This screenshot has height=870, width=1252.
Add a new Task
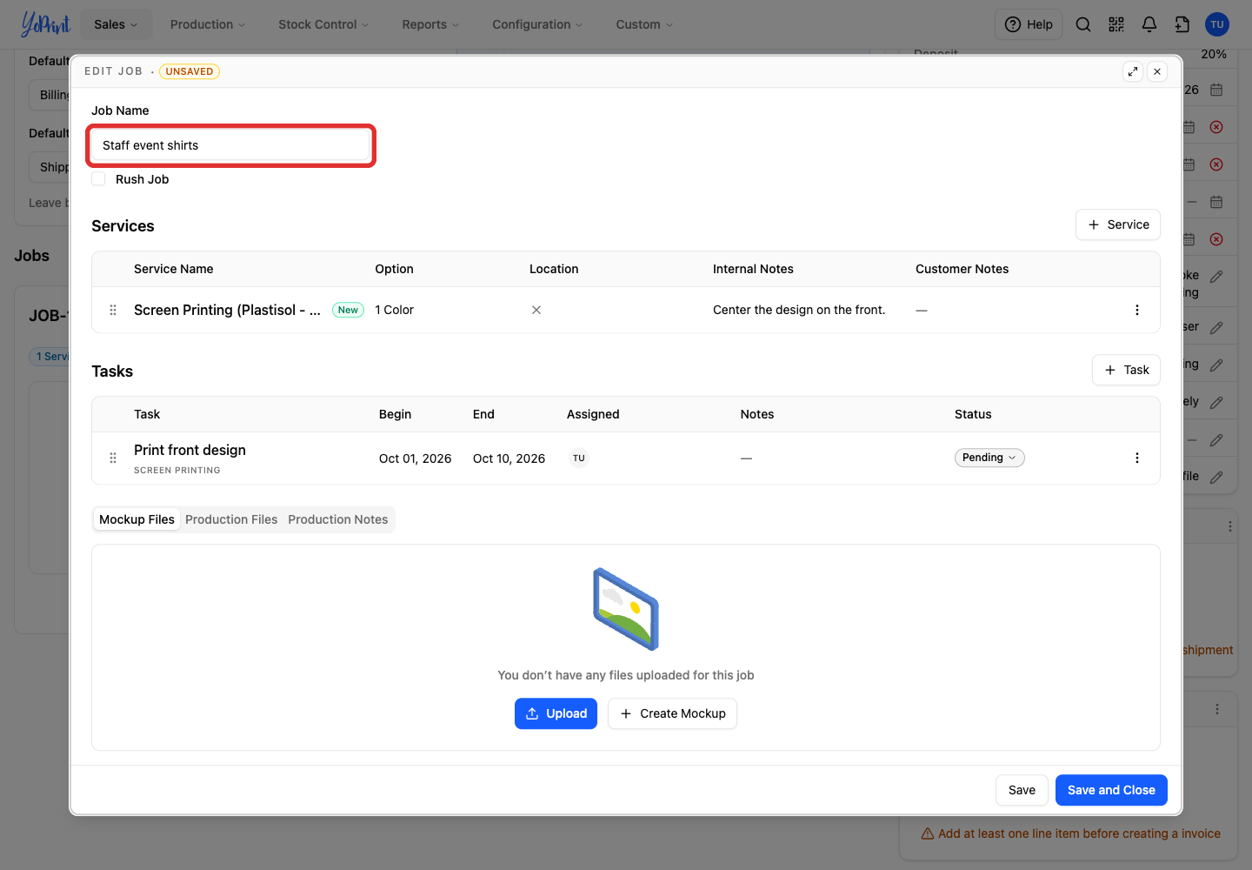(x=1126, y=370)
